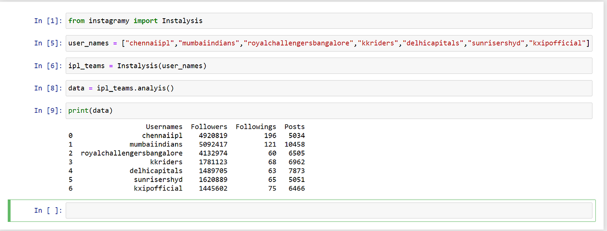Click follower count 4920819

(213, 135)
